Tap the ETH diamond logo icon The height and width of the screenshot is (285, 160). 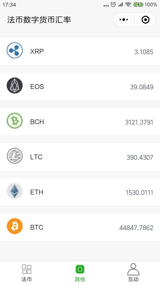point(14,191)
